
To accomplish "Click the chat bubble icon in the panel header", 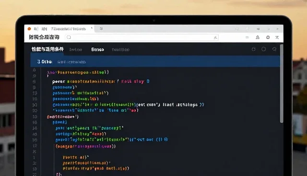I will point(274,49).
